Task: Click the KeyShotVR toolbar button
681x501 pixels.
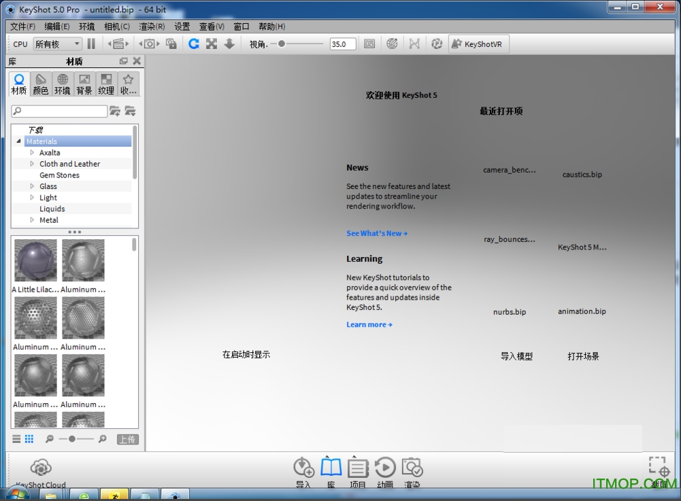Action: pyautogui.click(x=478, y=44)
